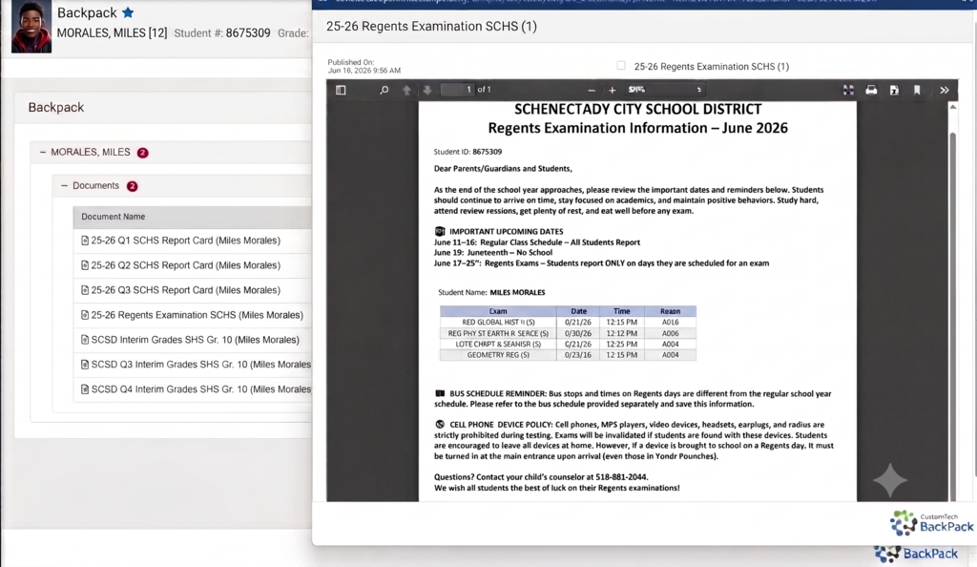Image resolution: width=977 pixels, height=567 pixels.
Task: Click the PDF page number field
Action: pos(457,90)
